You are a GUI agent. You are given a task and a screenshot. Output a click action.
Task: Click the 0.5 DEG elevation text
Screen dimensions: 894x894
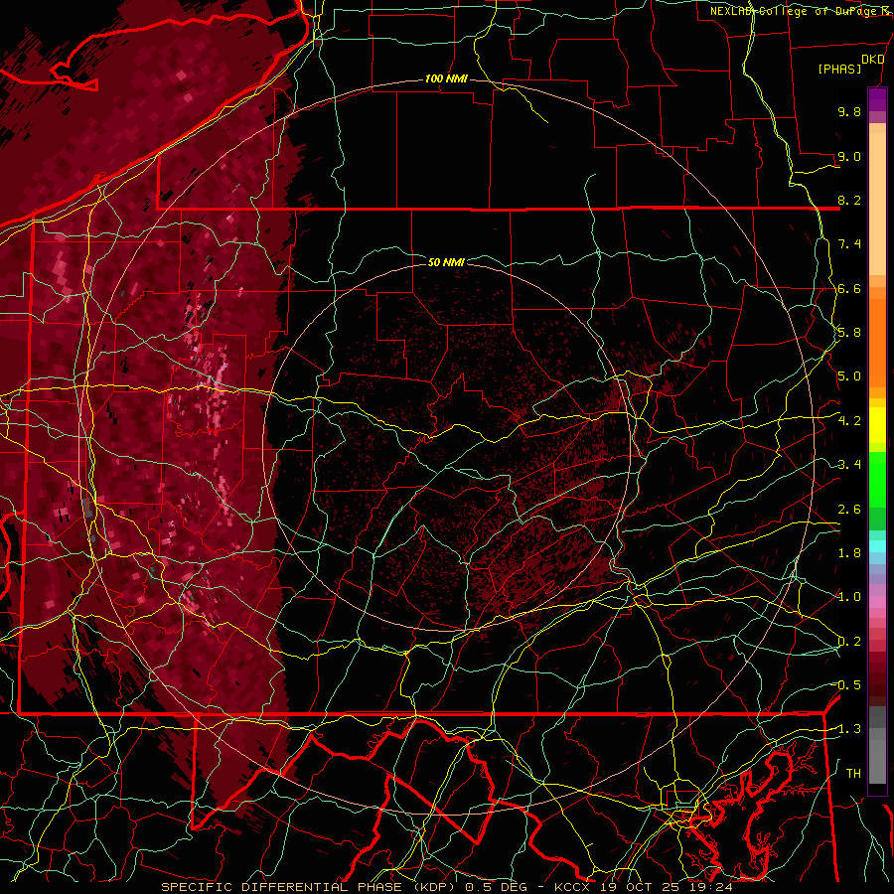(496, 887)
